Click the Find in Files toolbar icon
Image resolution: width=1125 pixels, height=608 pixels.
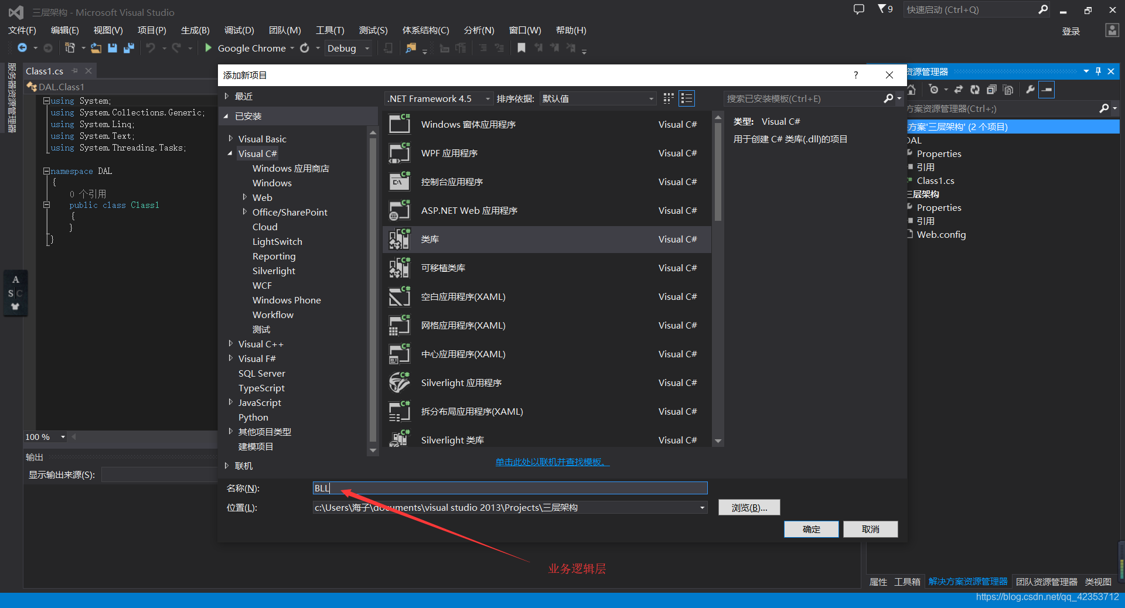point(411,48)
